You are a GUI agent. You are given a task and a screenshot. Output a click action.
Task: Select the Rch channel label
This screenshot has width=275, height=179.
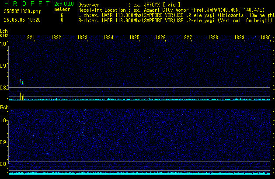point(4,107)
